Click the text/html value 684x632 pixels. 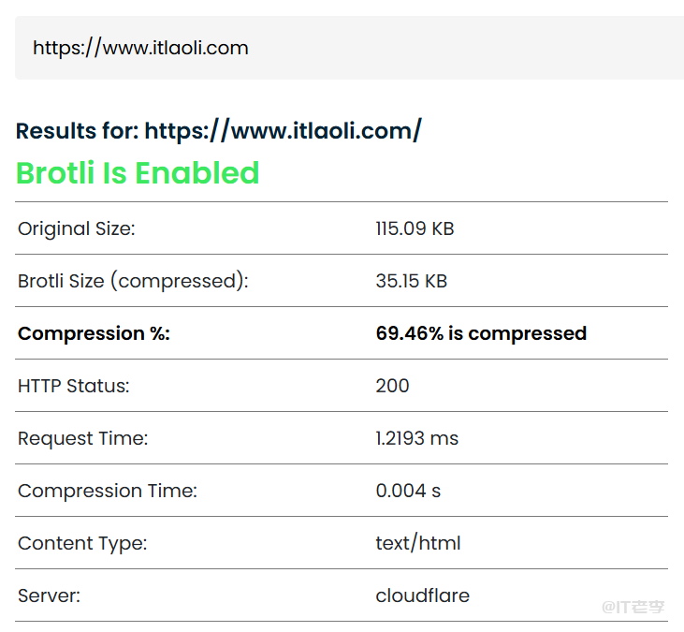[x=418, y=543]
